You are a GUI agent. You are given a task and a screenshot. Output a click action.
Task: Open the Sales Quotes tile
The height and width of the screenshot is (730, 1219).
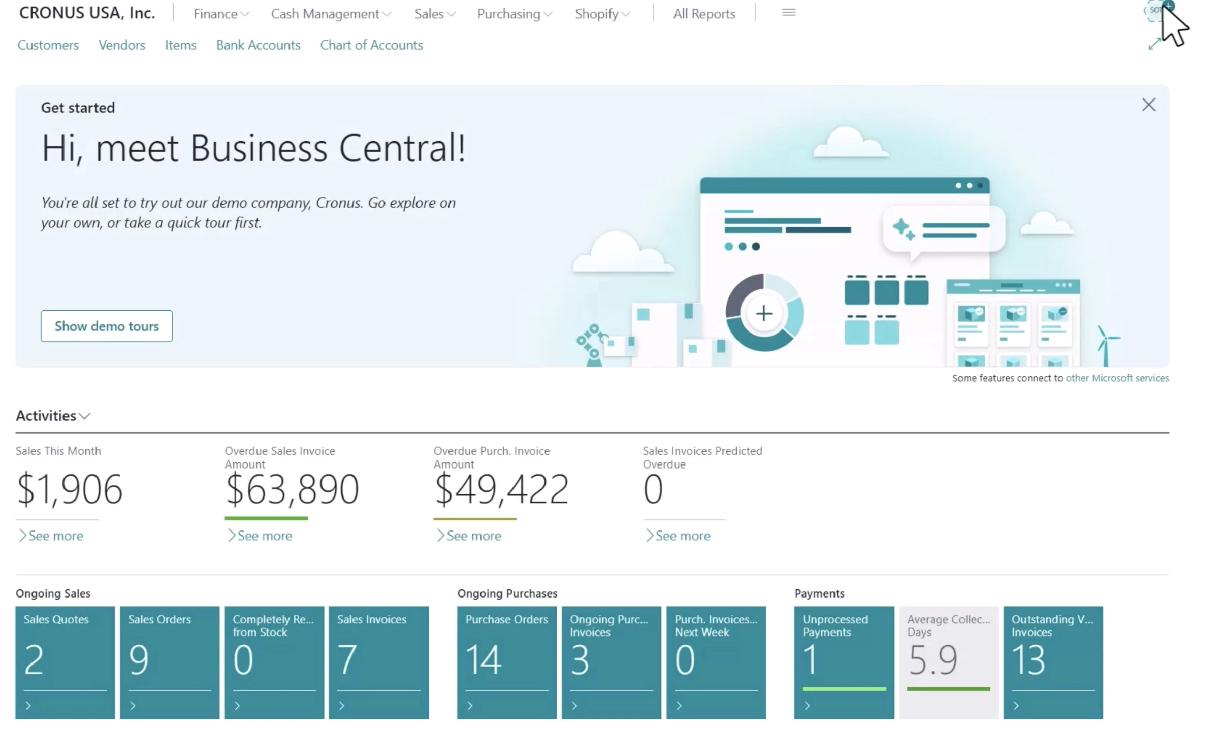pos(65,662)
